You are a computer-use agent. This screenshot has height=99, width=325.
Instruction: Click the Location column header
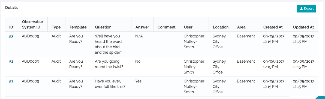click(x=221, y=27)
